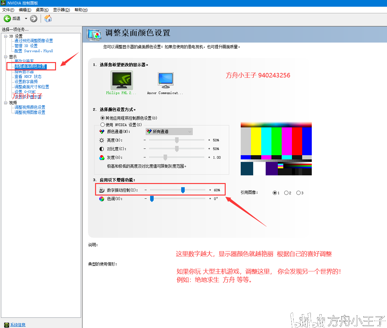387x328 pixels.
Task: Click the 0° hue value
Action: pyautogui.click(x=216, y=199)
